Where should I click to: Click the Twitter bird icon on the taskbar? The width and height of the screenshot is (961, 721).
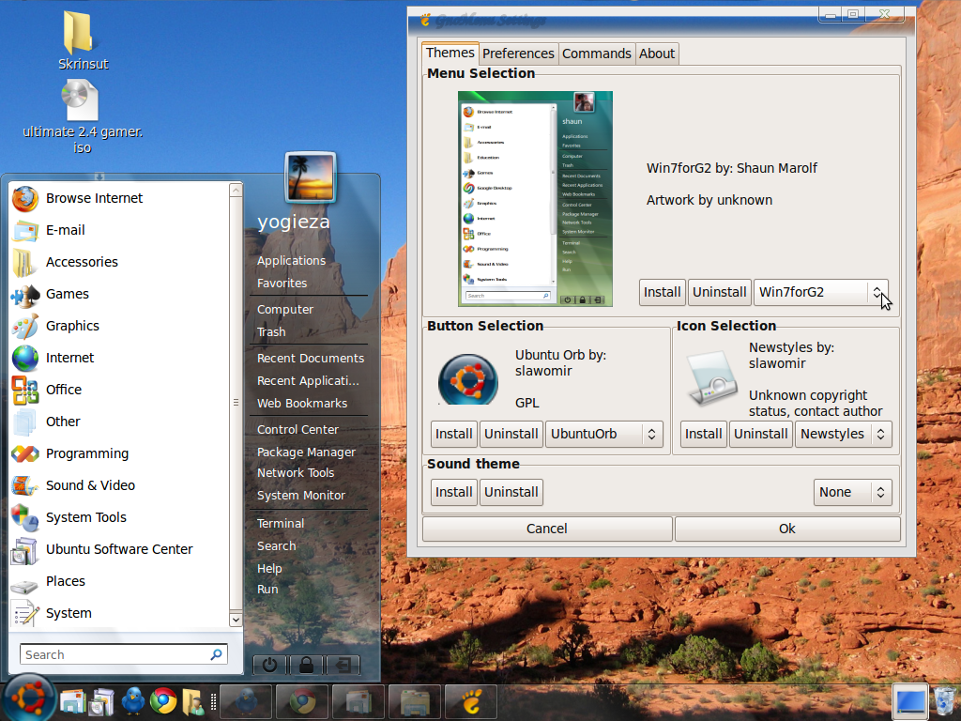point(133,701)
